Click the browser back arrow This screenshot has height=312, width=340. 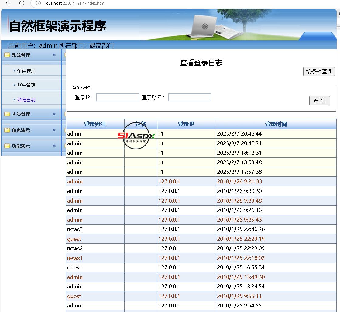(x=9, y=3)
